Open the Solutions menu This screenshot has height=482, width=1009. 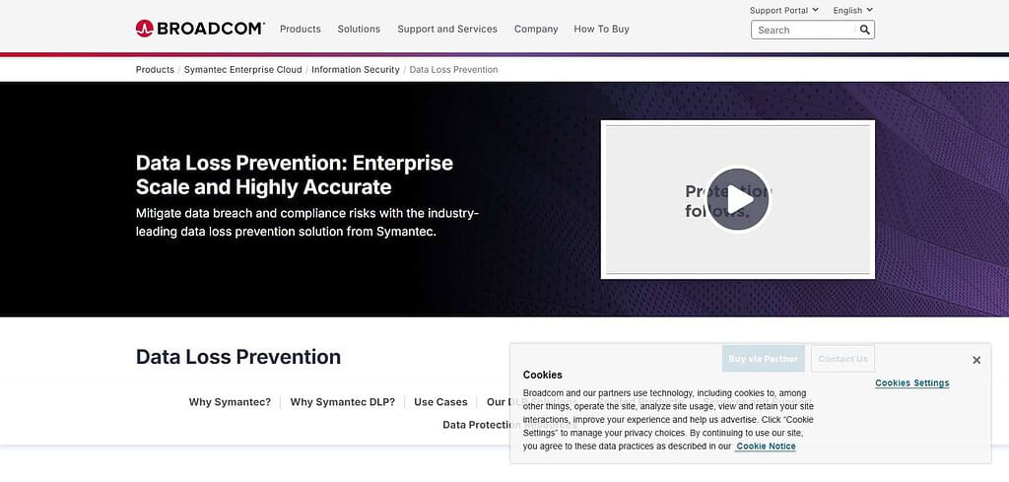[359, 29]
